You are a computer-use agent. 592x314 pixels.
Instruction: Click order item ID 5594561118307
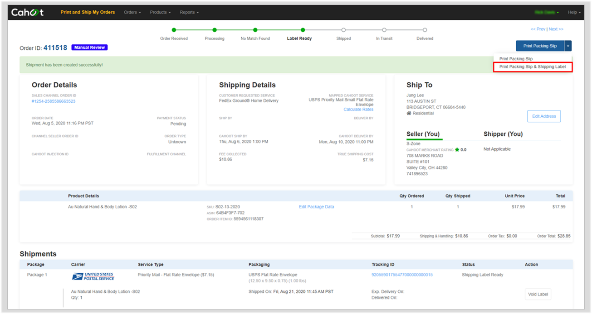coord(249,219)
